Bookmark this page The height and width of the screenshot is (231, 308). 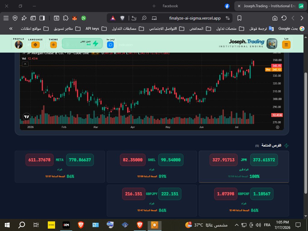click(239, 18)
